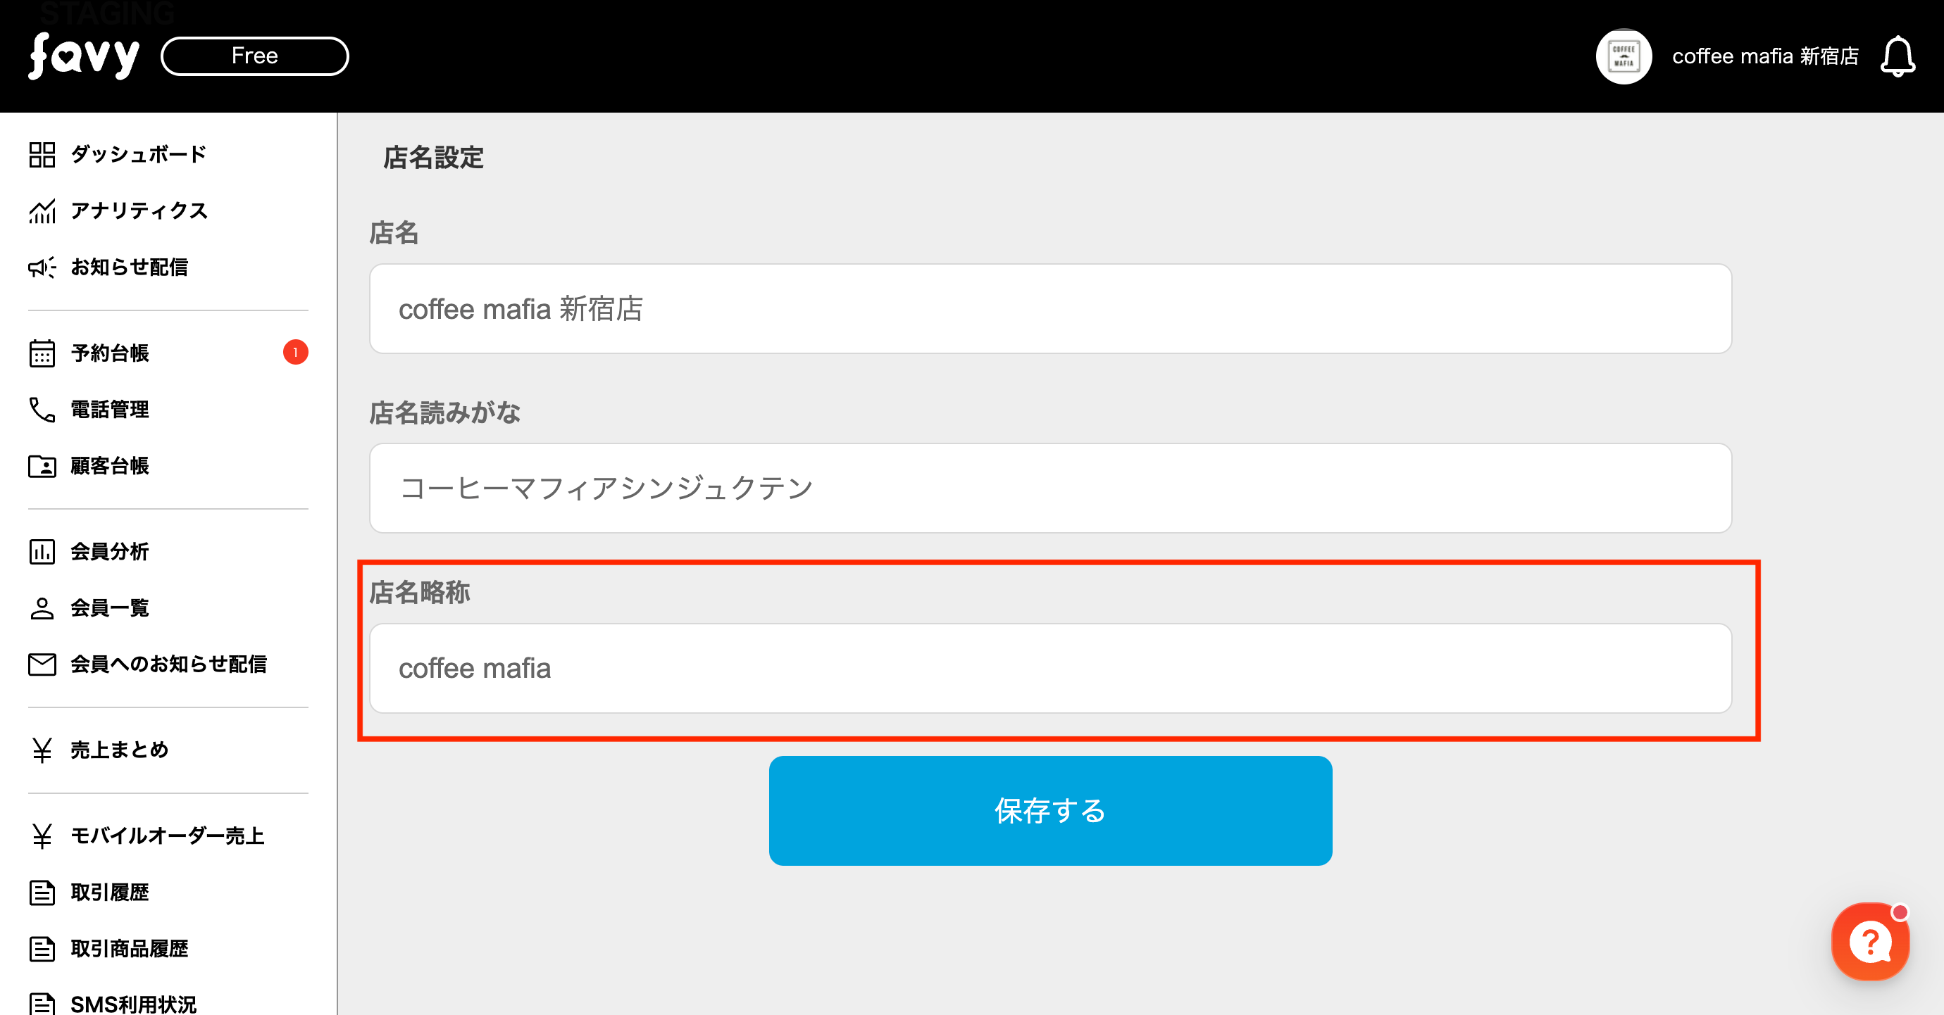Go to 会員分析 in the sidebar
This screenshot has height=1015, width=1944.
tap(110, 552)
